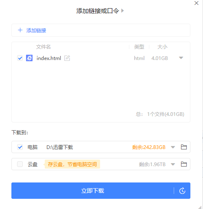This screenshot has width=203, height=209.
Task: Click the 4.01GB file size value
Action: click(159, 58)
